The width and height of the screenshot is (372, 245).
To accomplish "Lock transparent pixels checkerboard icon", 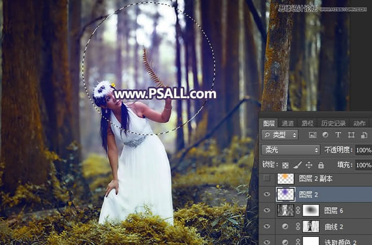I will 285,165.
